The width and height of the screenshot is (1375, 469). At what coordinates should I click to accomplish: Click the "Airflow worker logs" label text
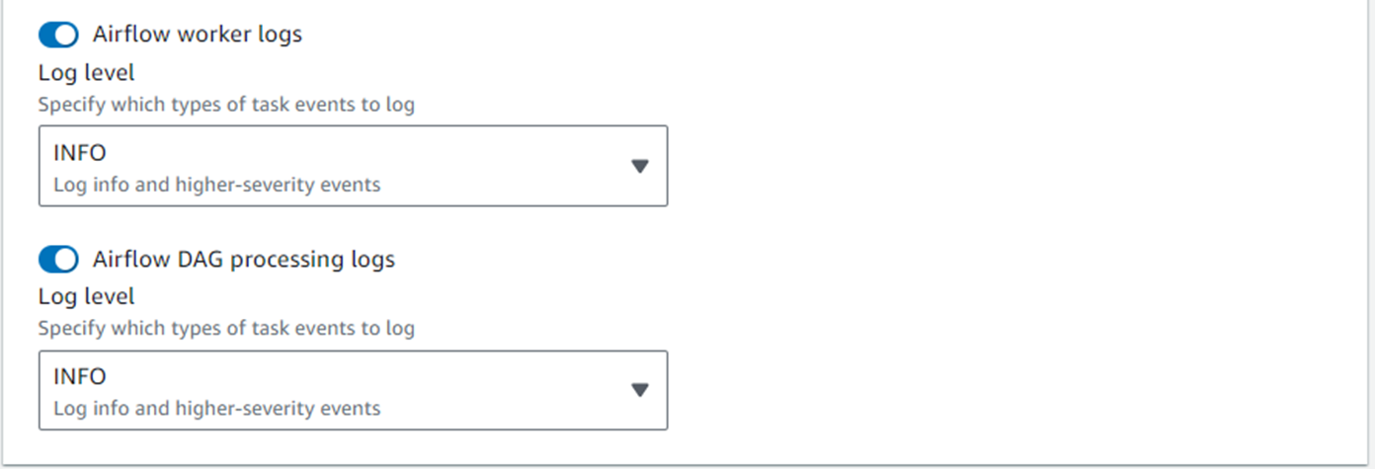(x=198, y=35)
